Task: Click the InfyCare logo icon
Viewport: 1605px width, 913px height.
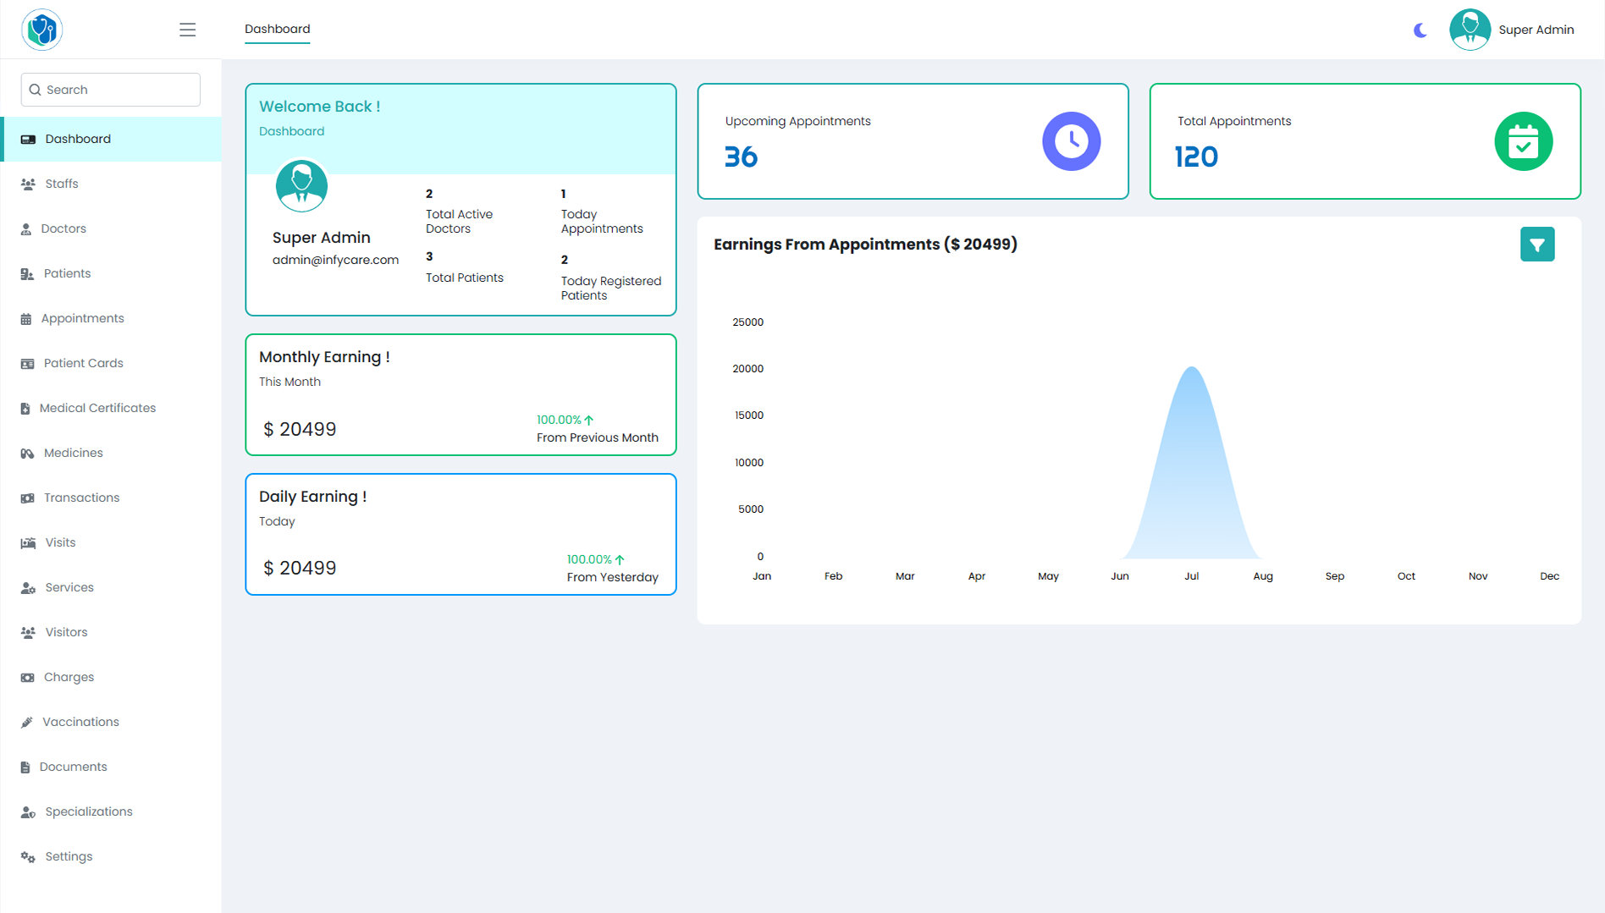Action: pyautogui.click(x=41, y=30)
